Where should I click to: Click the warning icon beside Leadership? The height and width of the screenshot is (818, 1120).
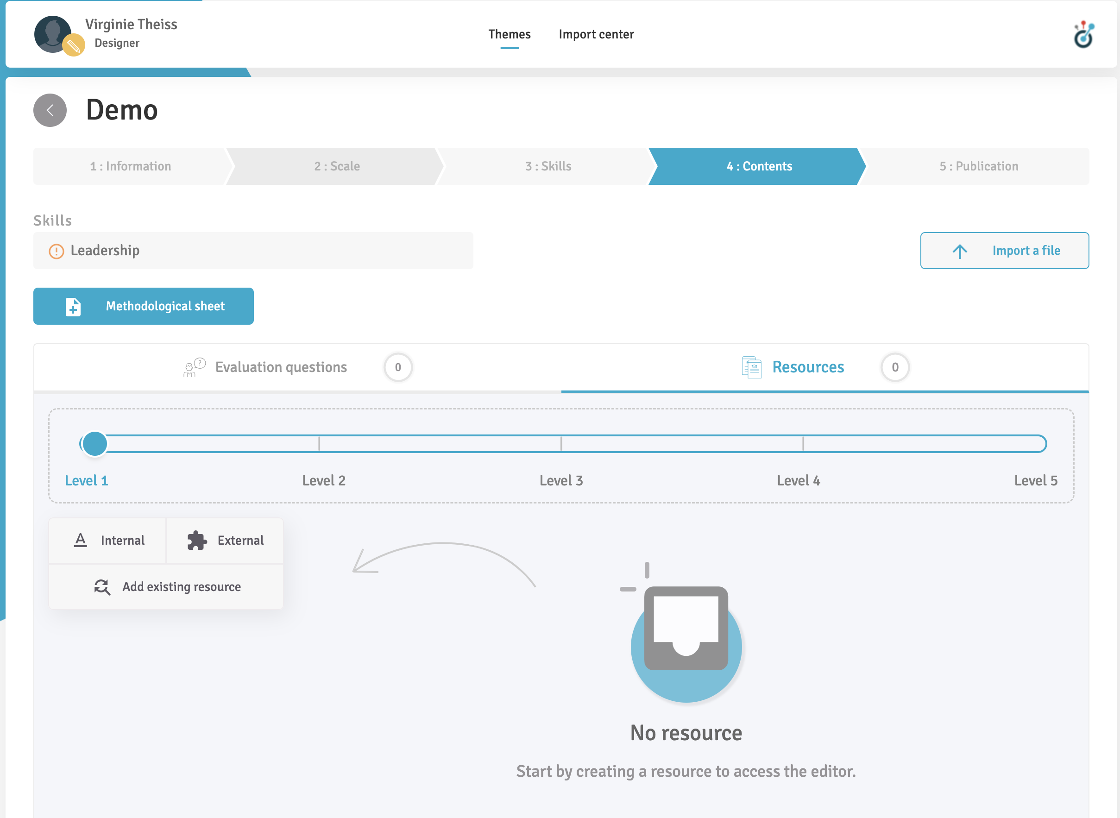(57, 251)
